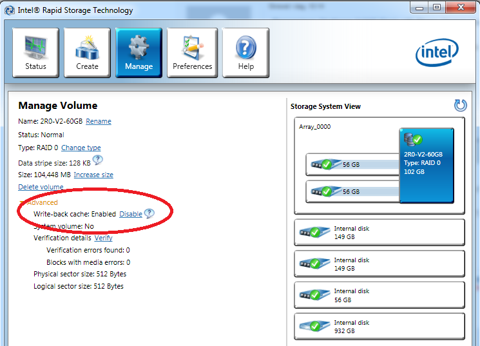Maximize the Intel RST window
Viewport: 480px width, 346px height.
tap(437, 8)
